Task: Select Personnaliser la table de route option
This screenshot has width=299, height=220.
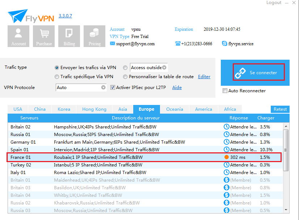Action: pyautogui.click(x=125, y=77)
